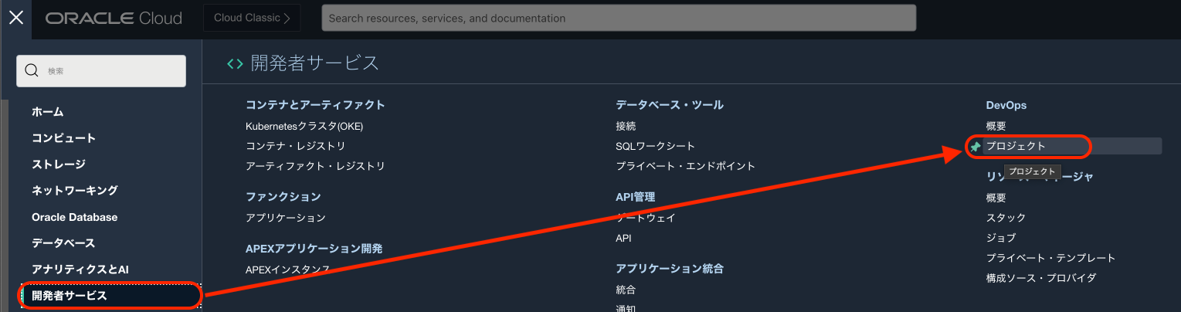Open APEXインスタンス link
The image size is (1181, 312).
click(x=287, y=270)
